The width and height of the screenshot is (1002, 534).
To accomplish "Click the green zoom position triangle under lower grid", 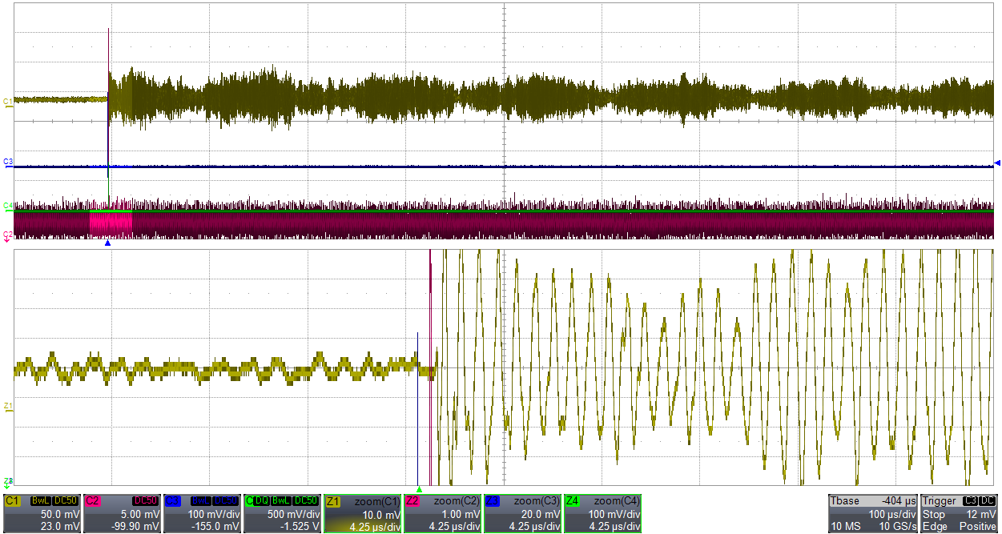I will (x=419, y=488).
